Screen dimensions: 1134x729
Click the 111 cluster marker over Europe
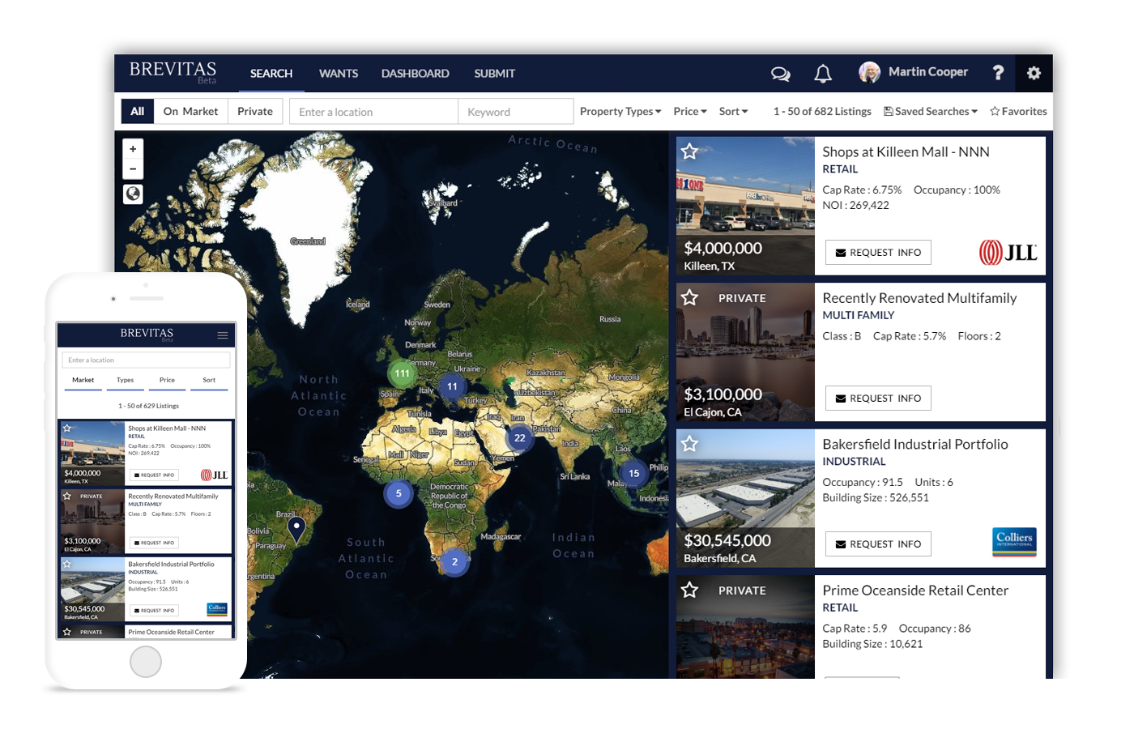point(402,373)
